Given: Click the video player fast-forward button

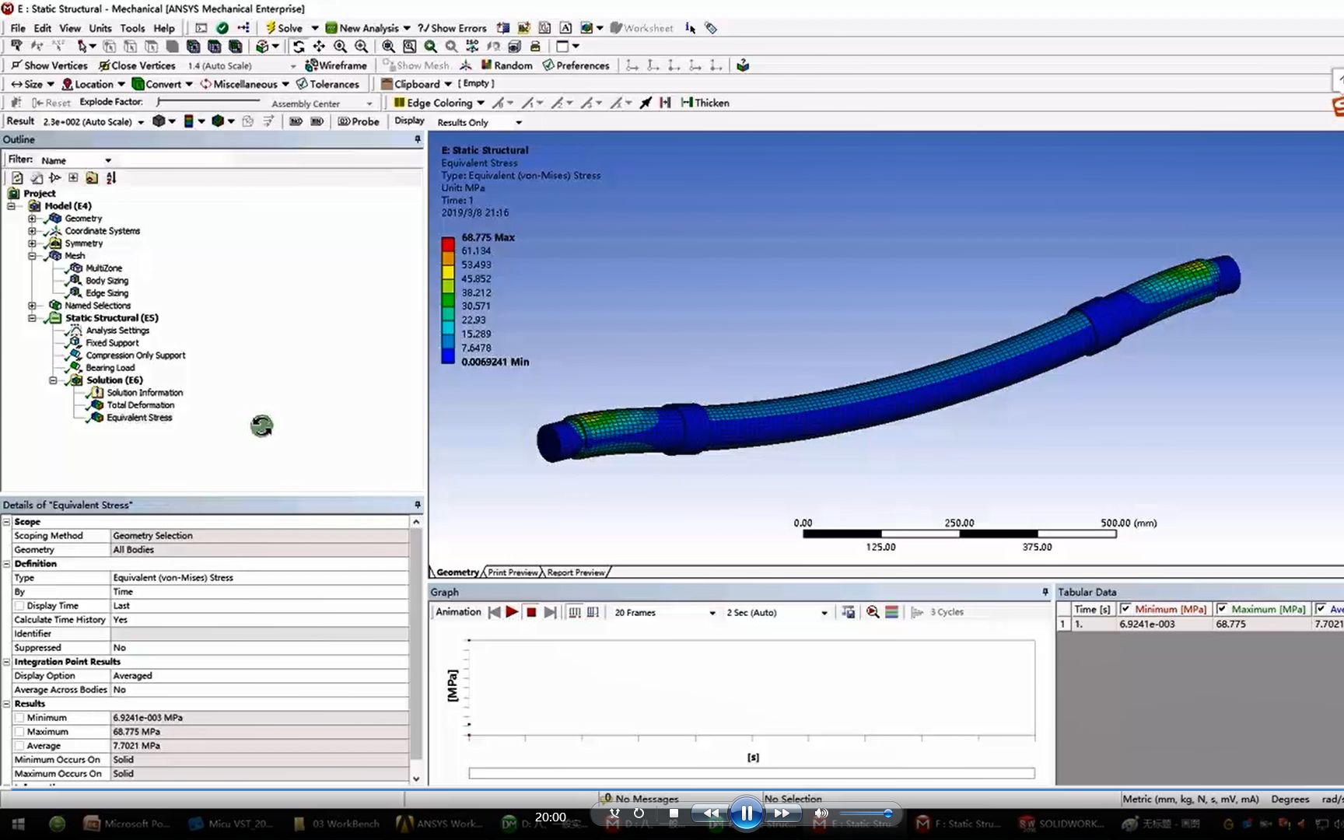Looking at the screenshot, I should [x=782, y=813].
